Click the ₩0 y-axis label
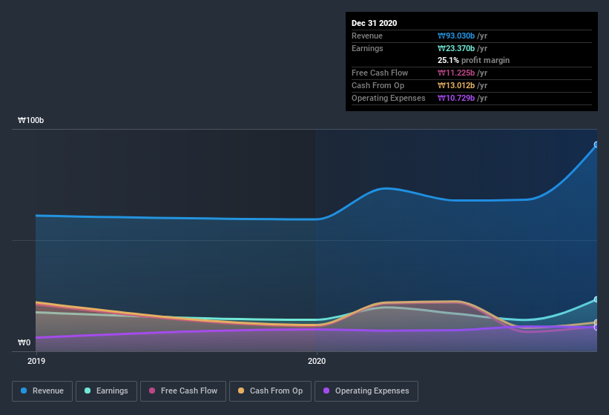Image resolution: width=609 pixels, height=415 pixels. point(24,342)
